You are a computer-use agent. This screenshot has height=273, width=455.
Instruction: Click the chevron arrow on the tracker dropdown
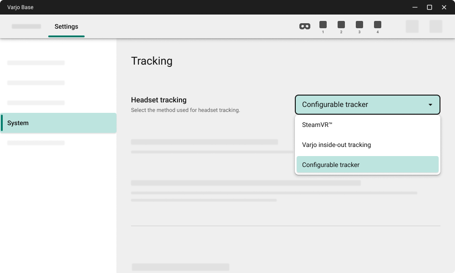(x=430, y=105)
